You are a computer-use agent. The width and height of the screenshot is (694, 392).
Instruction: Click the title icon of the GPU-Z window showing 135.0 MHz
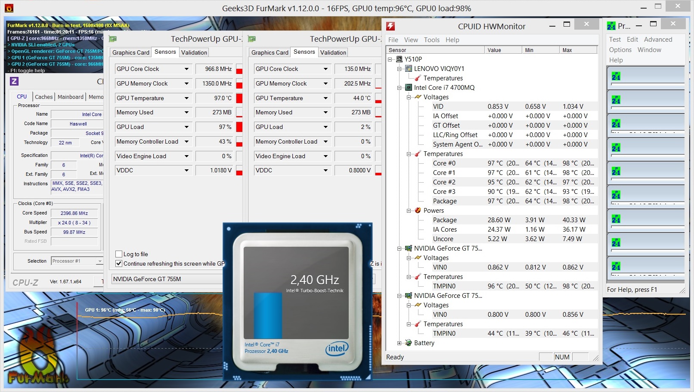click(252, 39)
